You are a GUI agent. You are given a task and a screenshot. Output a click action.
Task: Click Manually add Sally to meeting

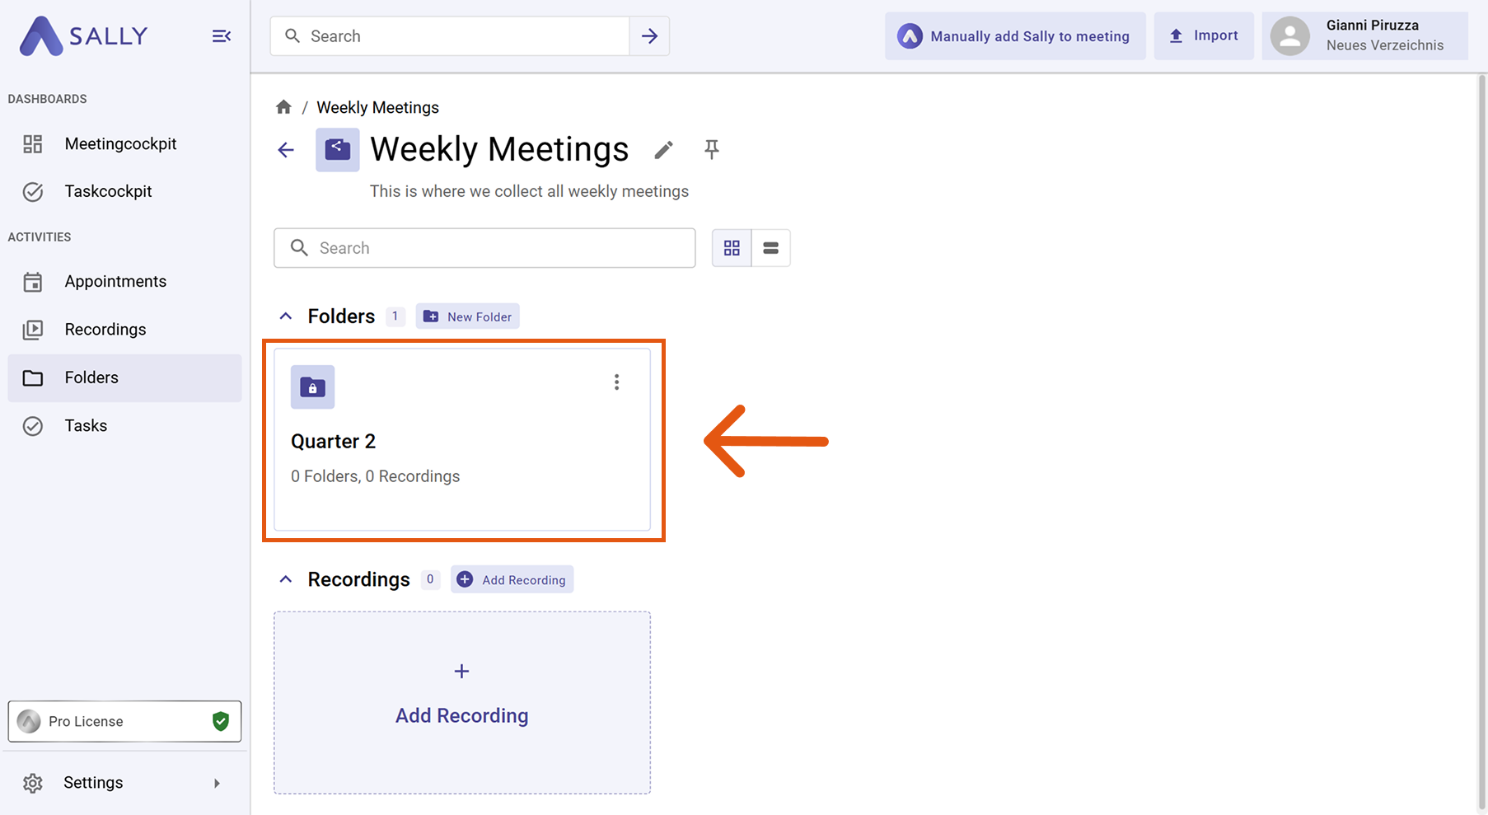click(x=1014, y=36)
